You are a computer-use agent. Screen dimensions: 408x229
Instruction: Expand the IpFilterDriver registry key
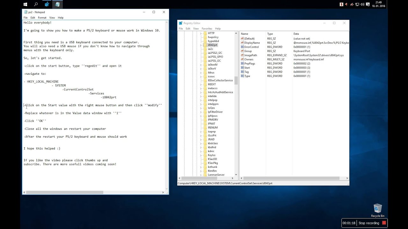coord(201,112)
